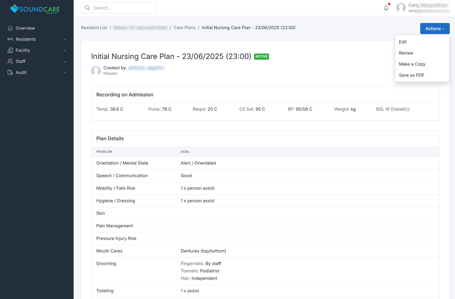This screenshot has width=455, height=299.
Task: Click the Residents bed icon
Action: (10, 39)
